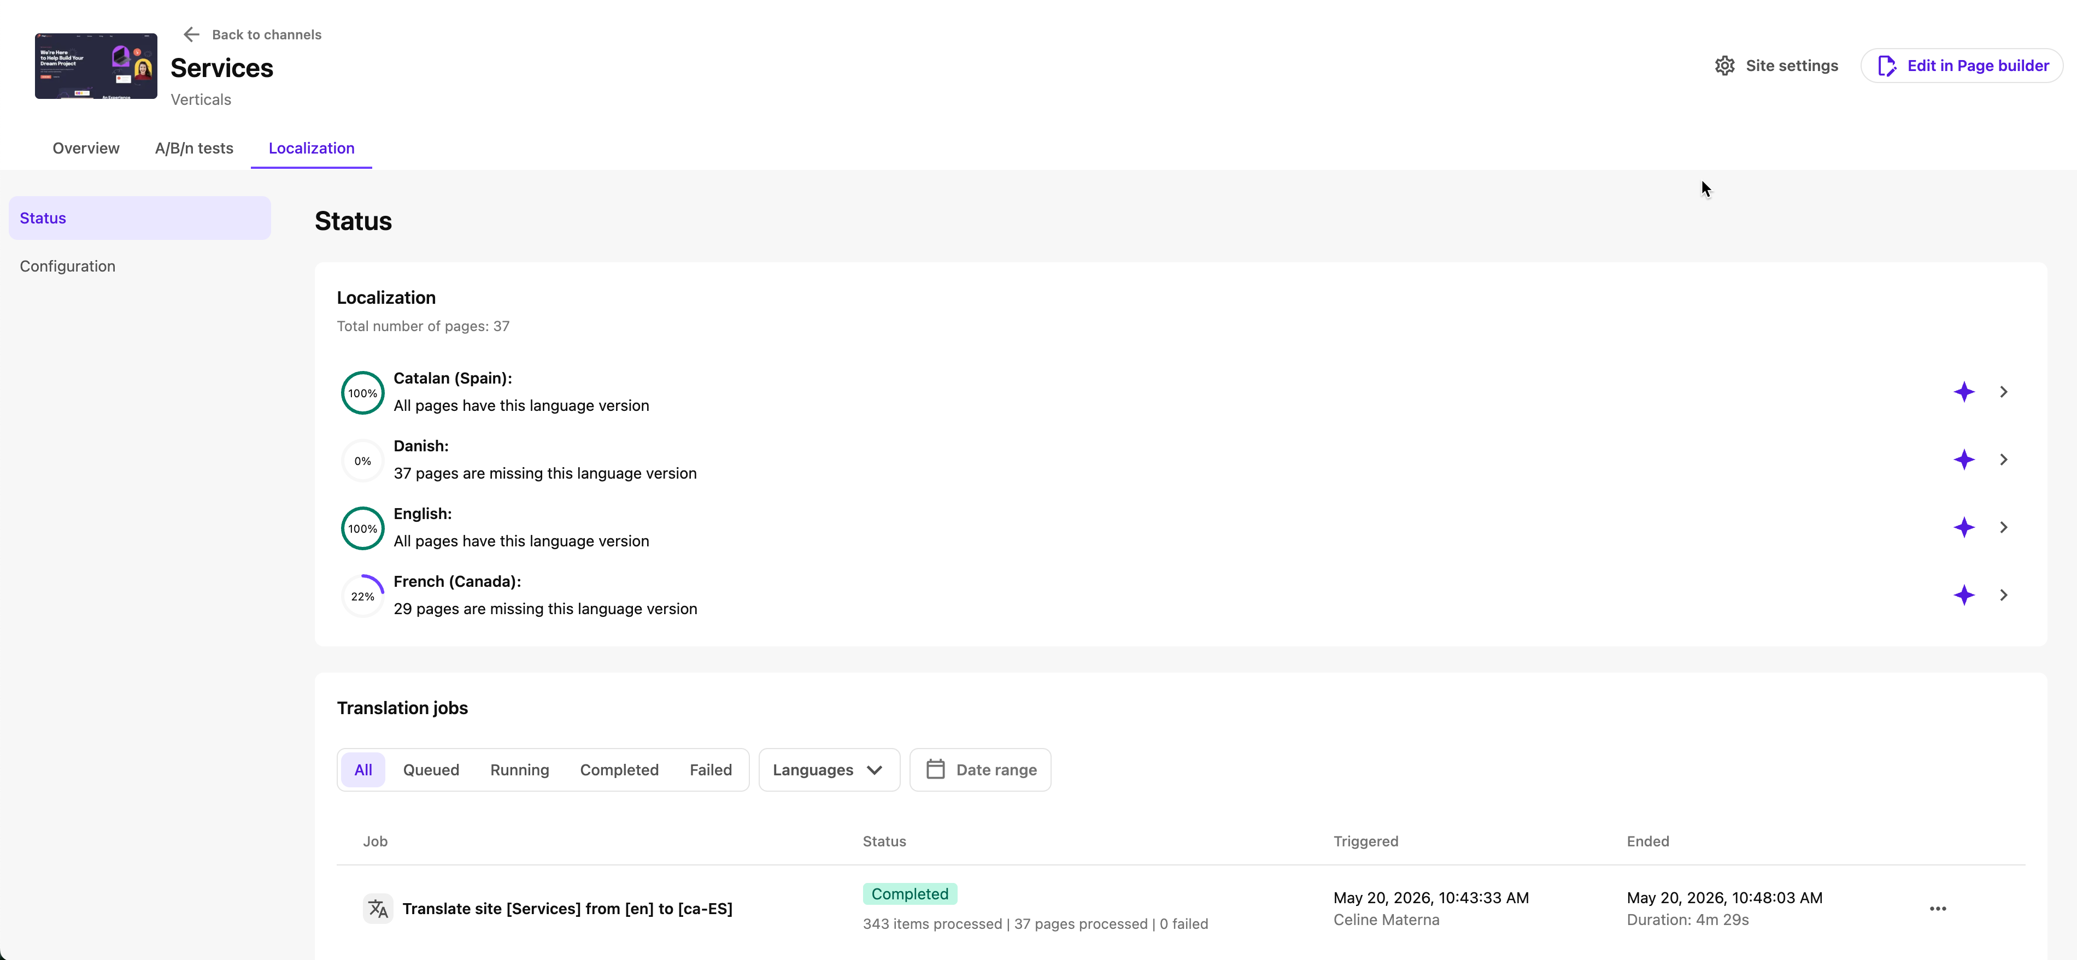Click the Site settings gear icon
Image resolution: width=2077 pixels, height=960 pixels.
click(1724, 66)
